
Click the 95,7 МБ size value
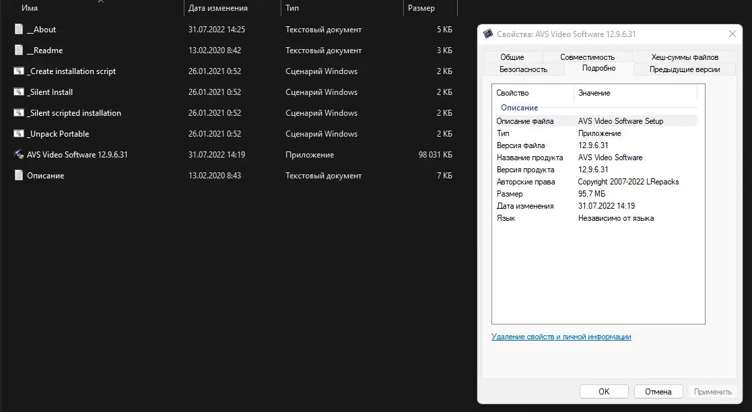coord(591,194)
